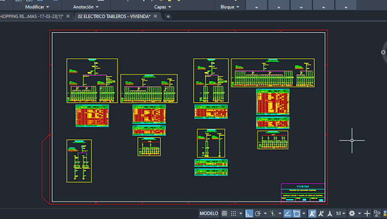The height and width of the screenshot is (219, 387).
Task: Disable 2D object snap
Action: (x=297, y=213)
